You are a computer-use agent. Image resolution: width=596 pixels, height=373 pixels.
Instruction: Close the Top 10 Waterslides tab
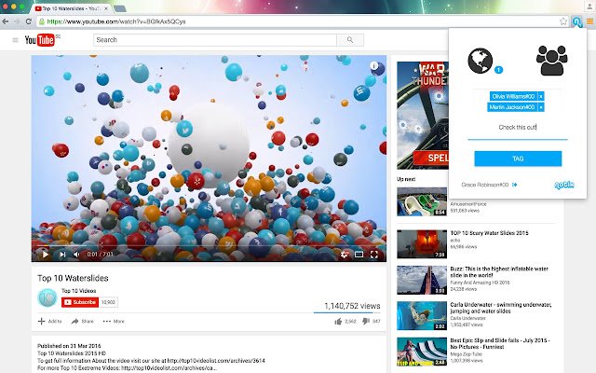(106, 8)
